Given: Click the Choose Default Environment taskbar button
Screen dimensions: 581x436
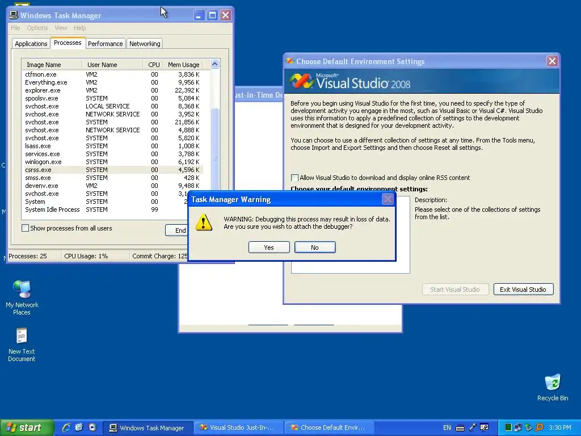Looking at the screenshot, I should pos(330,428).
